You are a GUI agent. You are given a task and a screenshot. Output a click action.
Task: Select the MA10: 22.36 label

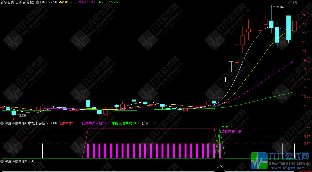tap(68, 2)
